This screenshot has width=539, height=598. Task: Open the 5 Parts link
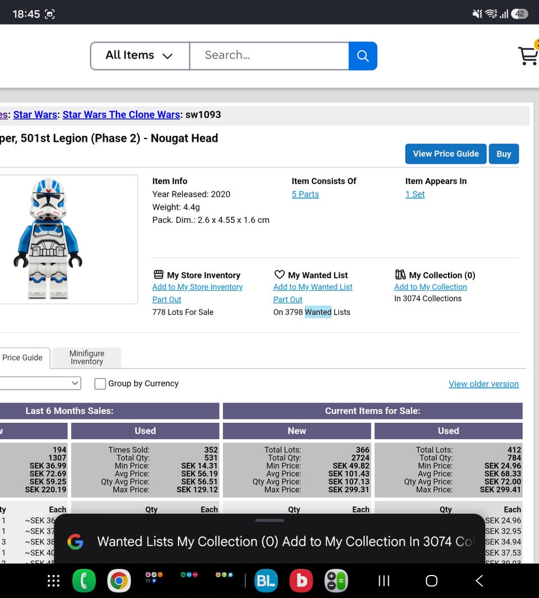(x=305, y=194)
